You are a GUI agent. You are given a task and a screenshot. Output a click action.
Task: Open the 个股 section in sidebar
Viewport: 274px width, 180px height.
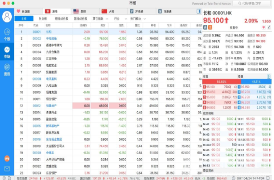7,35
